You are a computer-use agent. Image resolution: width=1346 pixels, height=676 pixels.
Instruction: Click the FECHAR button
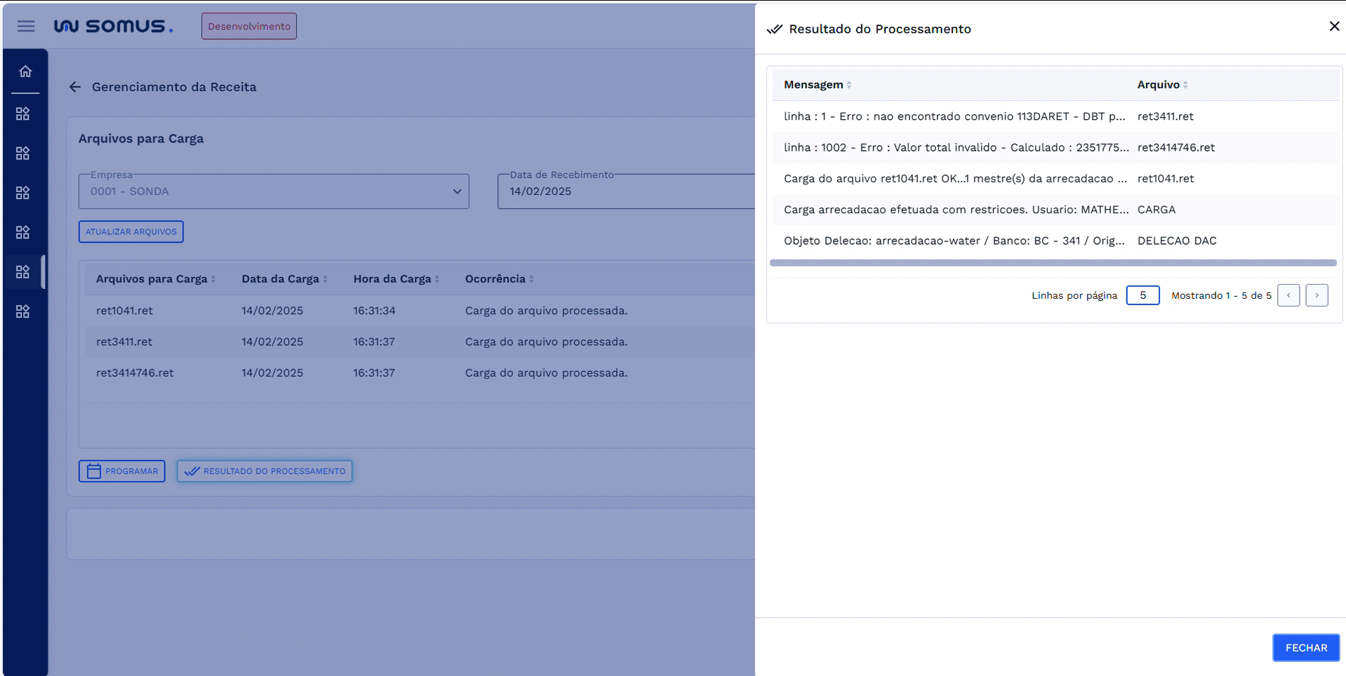pyautogui.click(x=1305, y=647)
